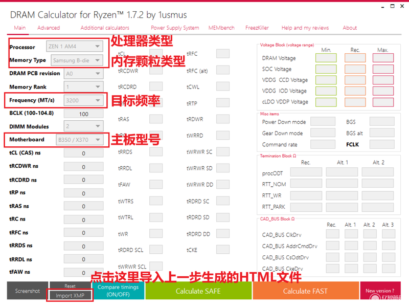Click the DRAM Voltage Min green box
Image resolution: width=409 pixels, height=308 pixels.
click(x=326, y=58)
